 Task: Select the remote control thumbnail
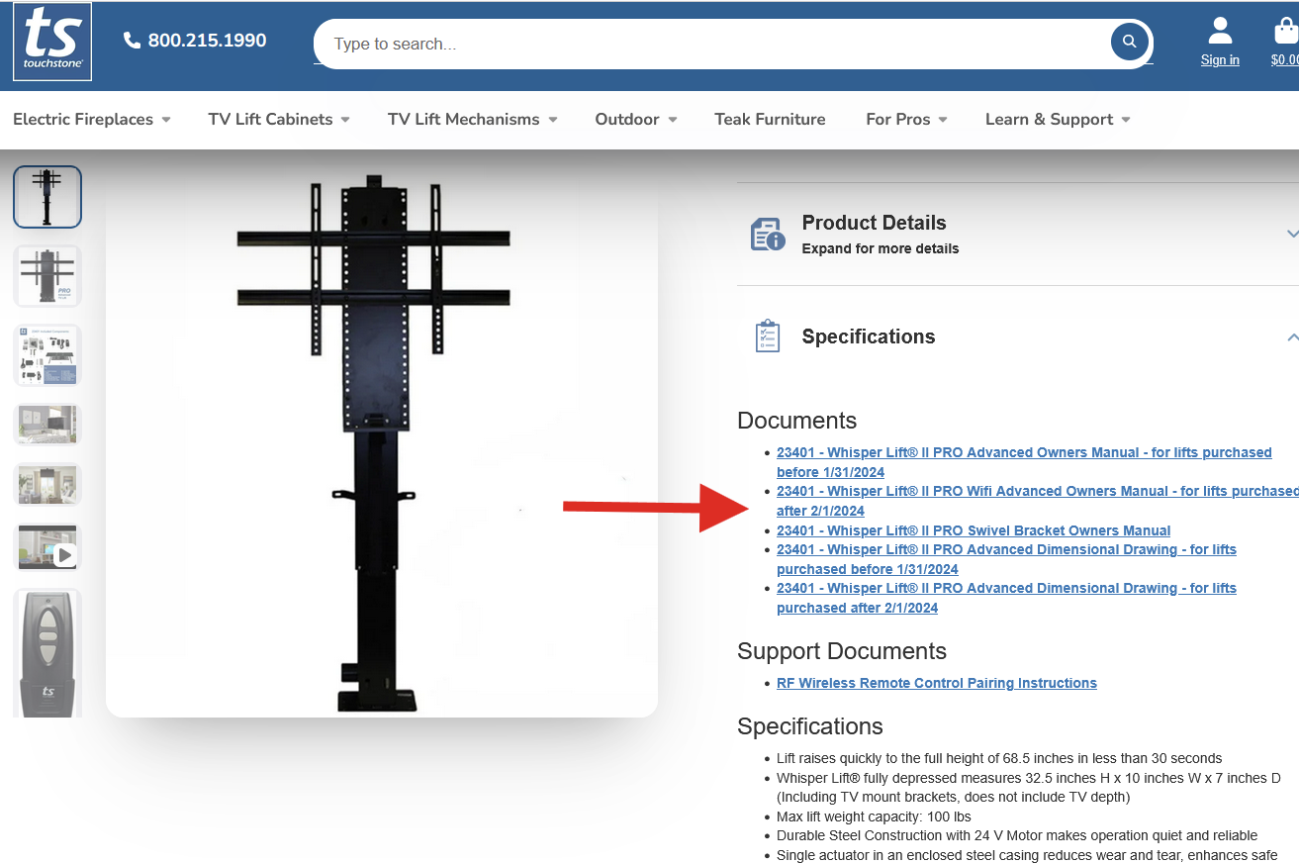pyautogui.click(x=47, y=653)
